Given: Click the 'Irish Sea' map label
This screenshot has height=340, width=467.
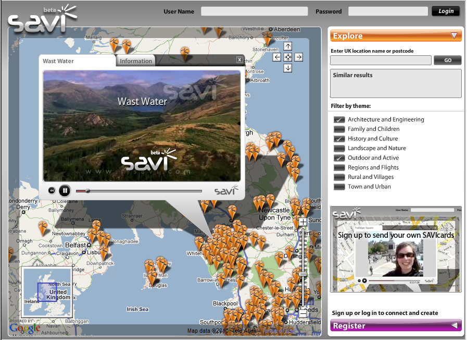Looking at the screenshot, I should pyautogui.click(x=137, y=309).
